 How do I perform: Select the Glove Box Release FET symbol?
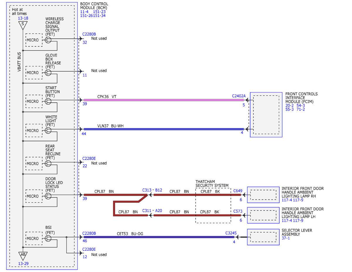coord(48,72)
